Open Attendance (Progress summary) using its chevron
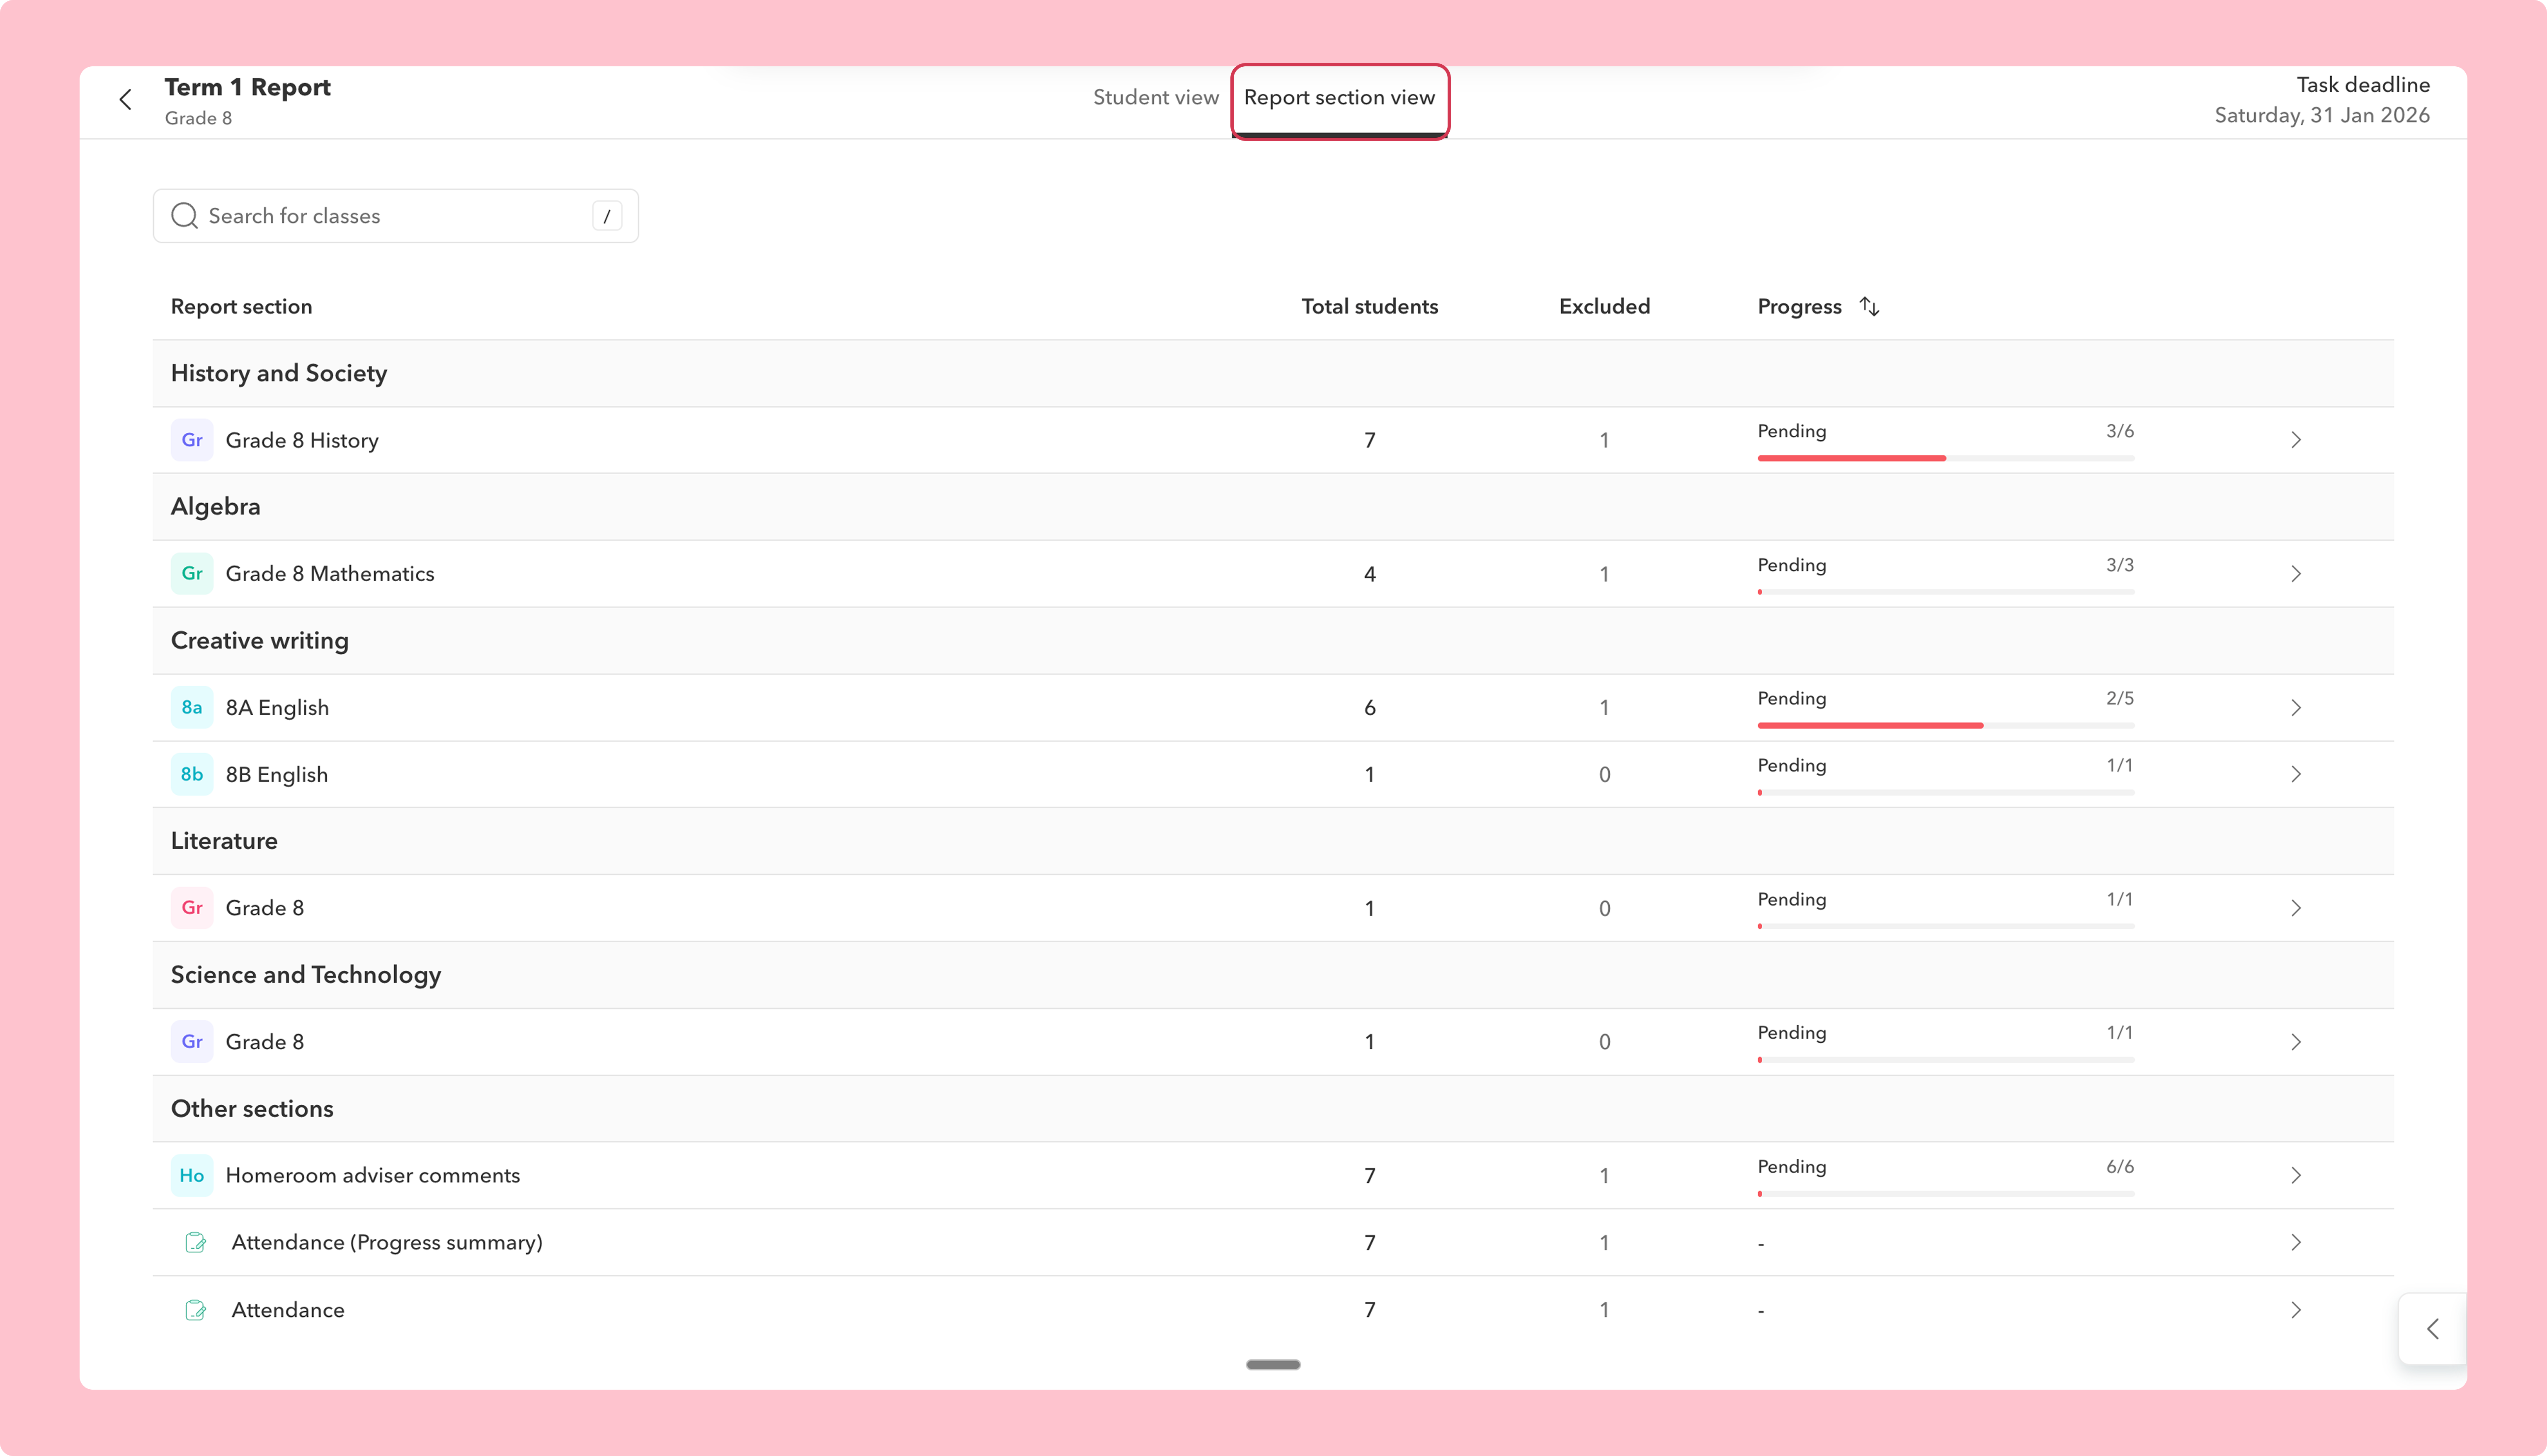Image resolution: width=2547 pixels, height=1456 pixels. point(2296,1243)
